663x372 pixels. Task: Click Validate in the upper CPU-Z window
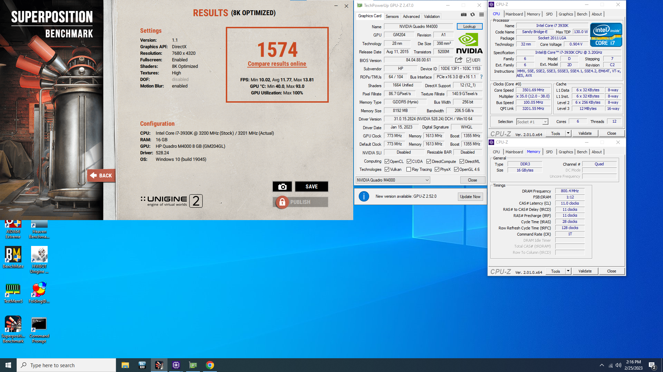(x=585, y=133)
